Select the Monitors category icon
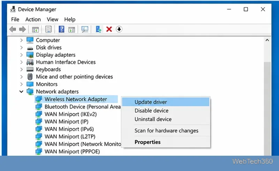Image resolution: width=279 pixels, height=171 pixels. (x=30, y=84)
